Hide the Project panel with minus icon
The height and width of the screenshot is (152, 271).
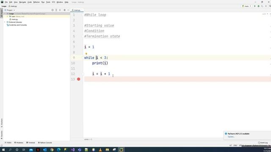[x=68, y=10]
